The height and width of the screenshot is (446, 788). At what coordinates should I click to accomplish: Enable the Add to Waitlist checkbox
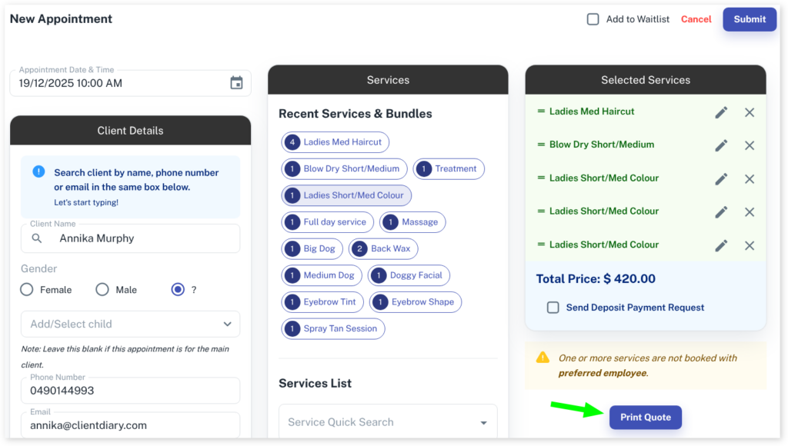(593, 19)
